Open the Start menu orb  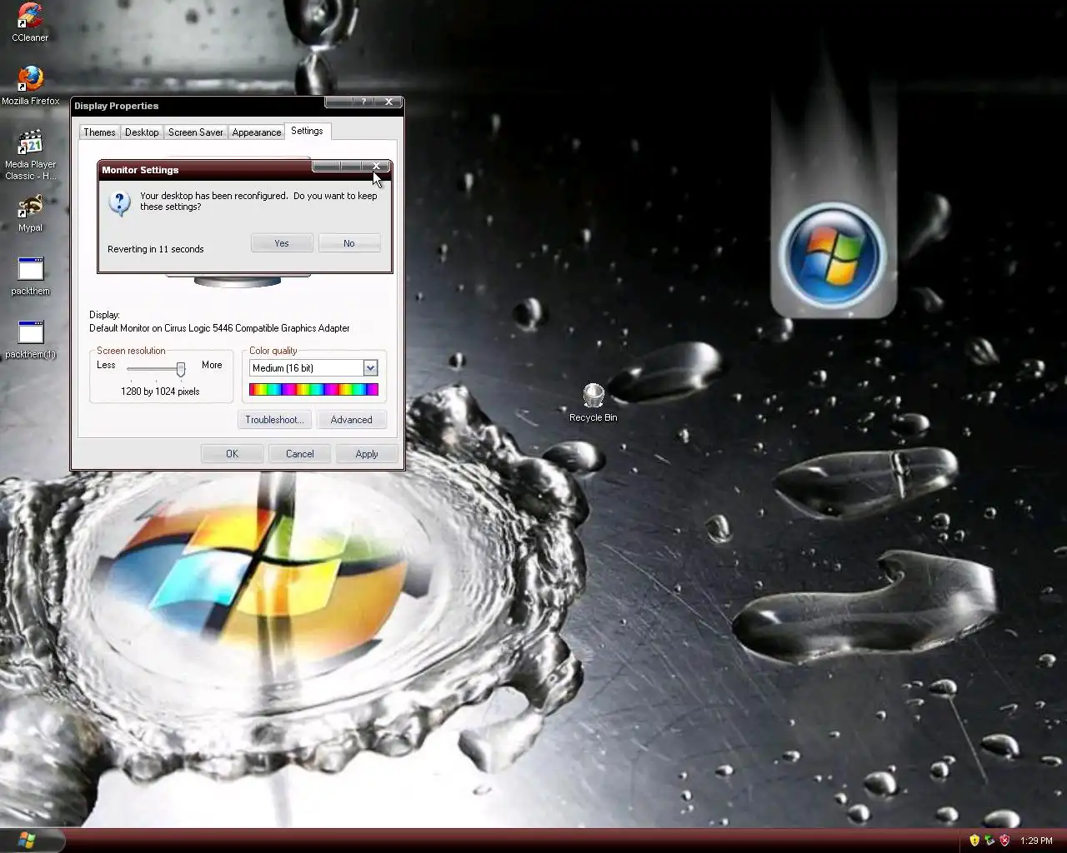point(26,840)
